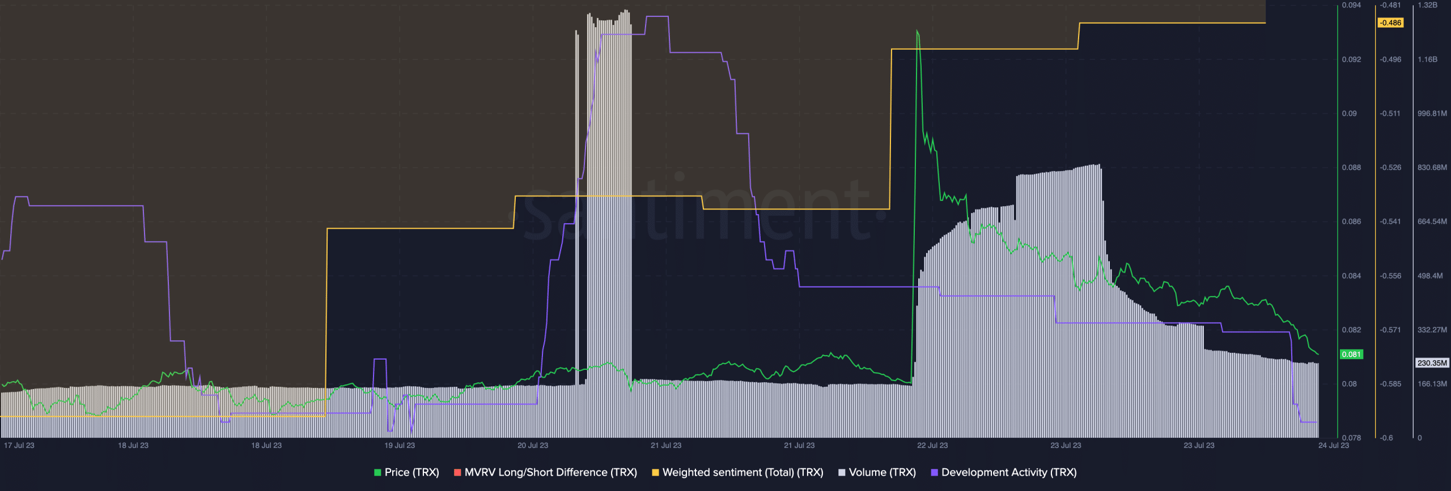
Task: Click the 0.082 price axis value
Action: [x=1351, y=330]
